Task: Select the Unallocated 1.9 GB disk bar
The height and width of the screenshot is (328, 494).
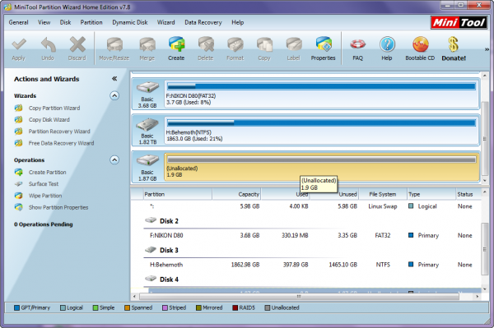Action: [x=321, y=166]
